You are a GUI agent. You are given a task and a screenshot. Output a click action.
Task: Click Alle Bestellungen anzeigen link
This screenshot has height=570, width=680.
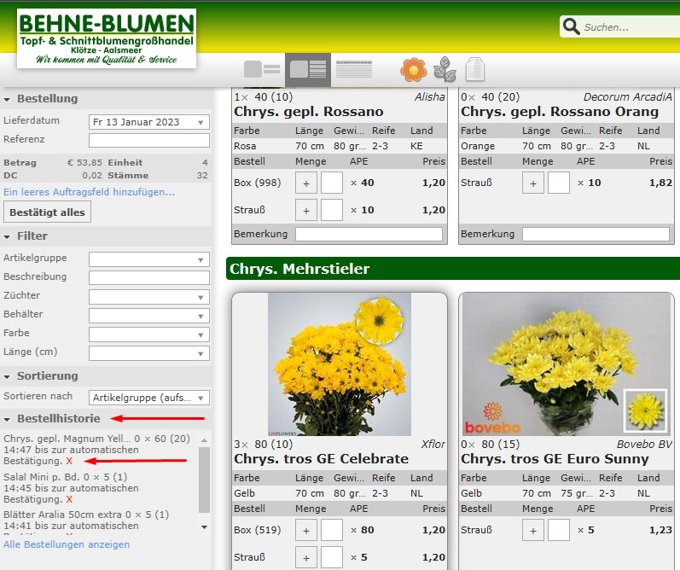pos(67,544)
